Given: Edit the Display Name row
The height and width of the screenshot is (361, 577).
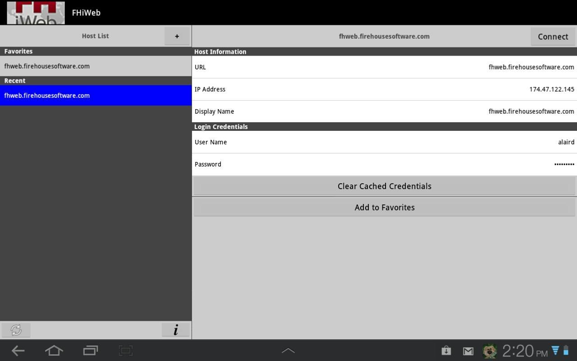Looking at the screenshot, I should pos(384,111).
